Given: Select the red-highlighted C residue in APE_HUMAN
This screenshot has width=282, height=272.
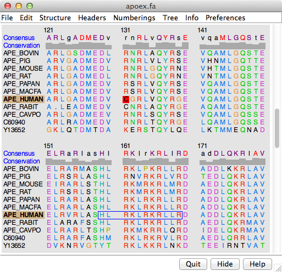Looking at the screenshot, I should pos(126,99).
